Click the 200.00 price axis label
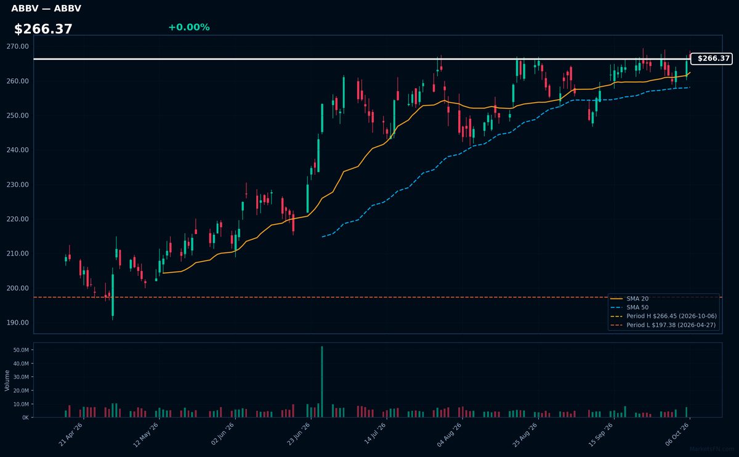 (x=17, y=288)
